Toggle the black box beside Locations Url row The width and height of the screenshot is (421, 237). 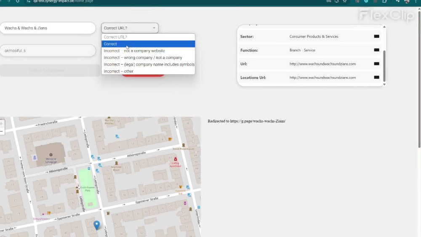(376, 77)
